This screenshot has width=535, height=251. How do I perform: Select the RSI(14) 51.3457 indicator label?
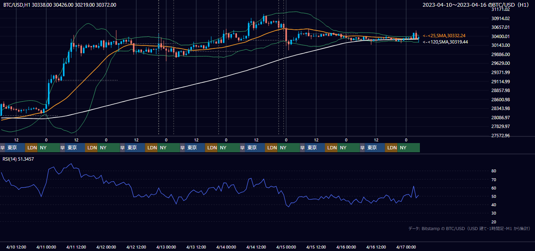(18, 159)
